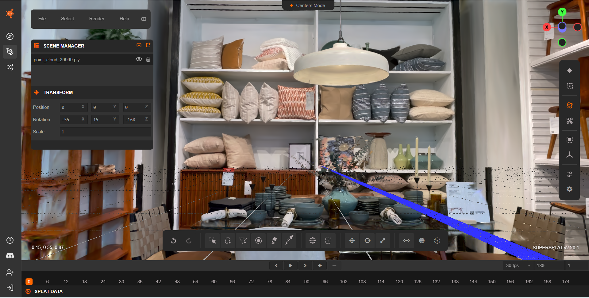Select the Polygon selection tool

point(243,241)
